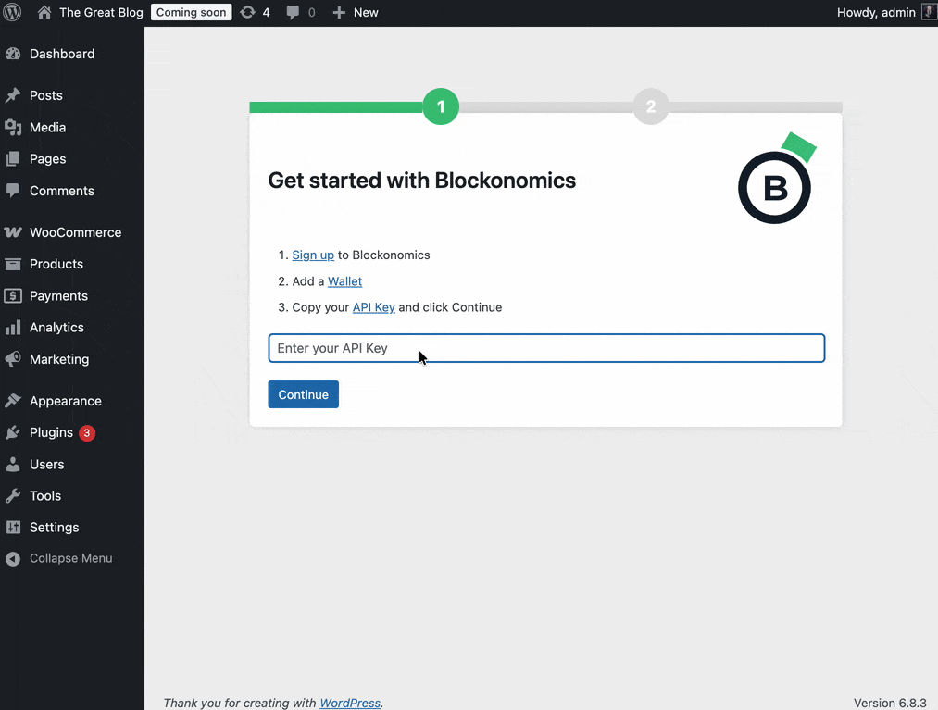This screenshot has height=710, width=938.
Task: Select step 2 in progress bar
Action: pos(651,107)
